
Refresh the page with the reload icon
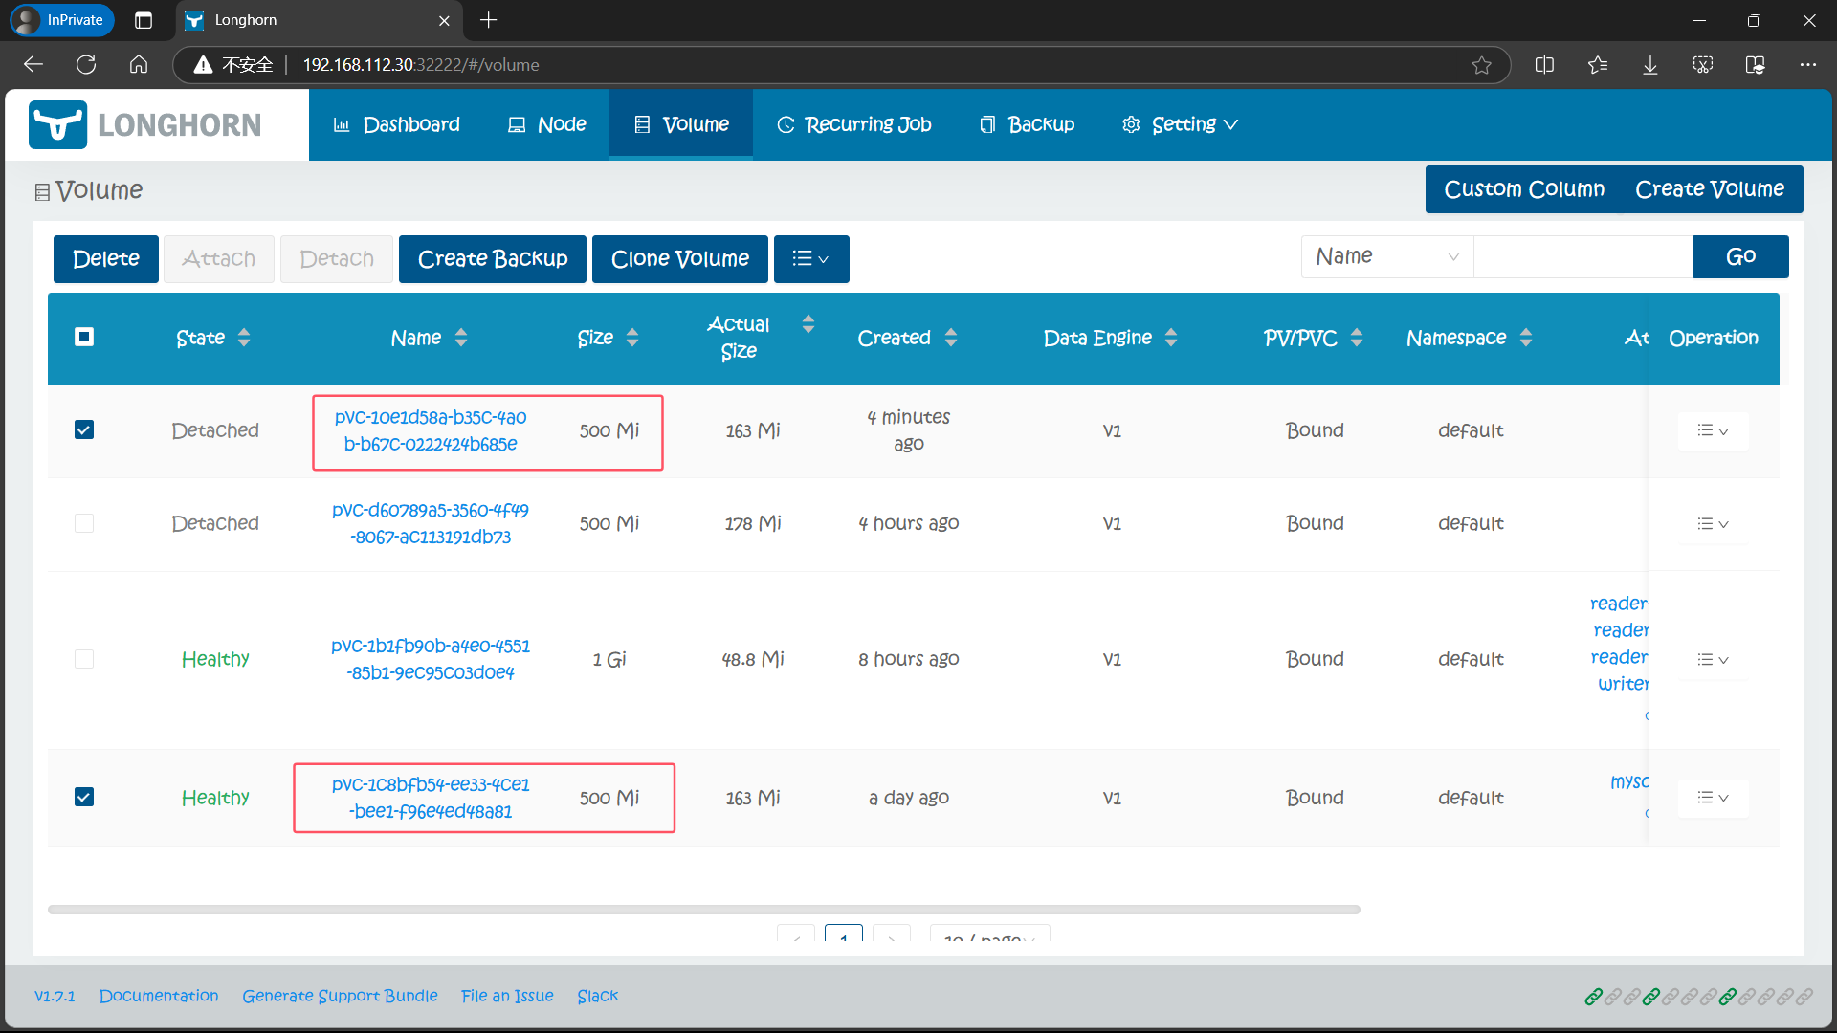[x=86, y=65]
